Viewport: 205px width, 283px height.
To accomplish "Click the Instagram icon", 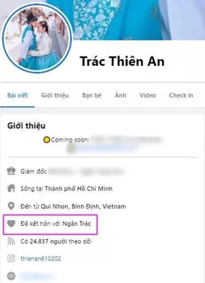I will (11, 258).
